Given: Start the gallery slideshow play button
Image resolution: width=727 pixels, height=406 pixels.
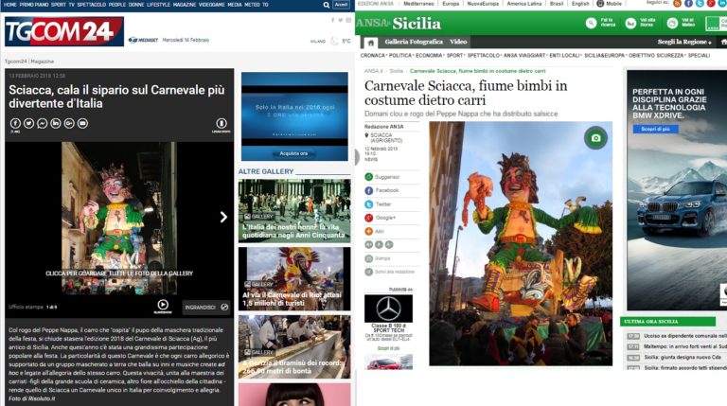Looking at the screenshot, I should coord(163,305).
